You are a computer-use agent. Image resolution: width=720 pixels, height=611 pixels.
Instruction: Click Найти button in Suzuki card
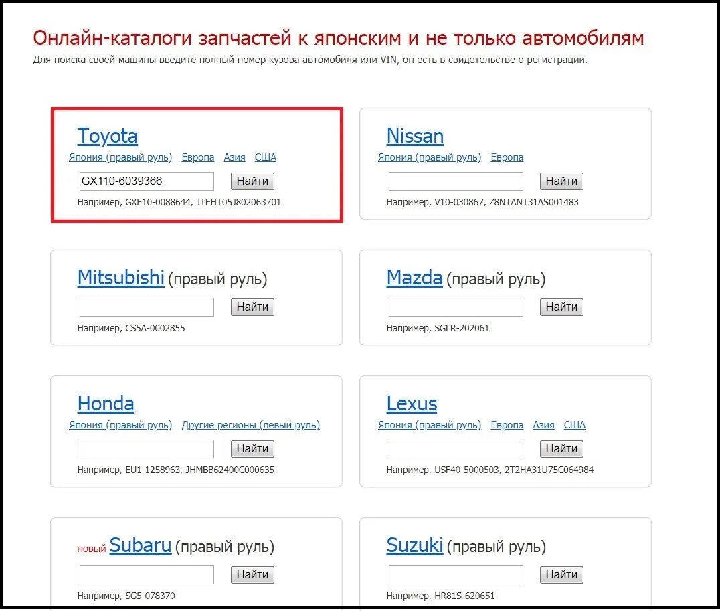pyautogui.click(x=561, y=575)
